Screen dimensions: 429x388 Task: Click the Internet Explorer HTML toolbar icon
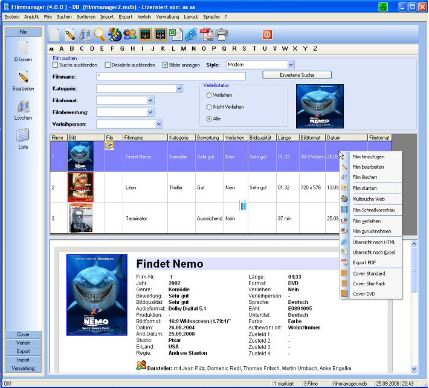coord(190,34)
